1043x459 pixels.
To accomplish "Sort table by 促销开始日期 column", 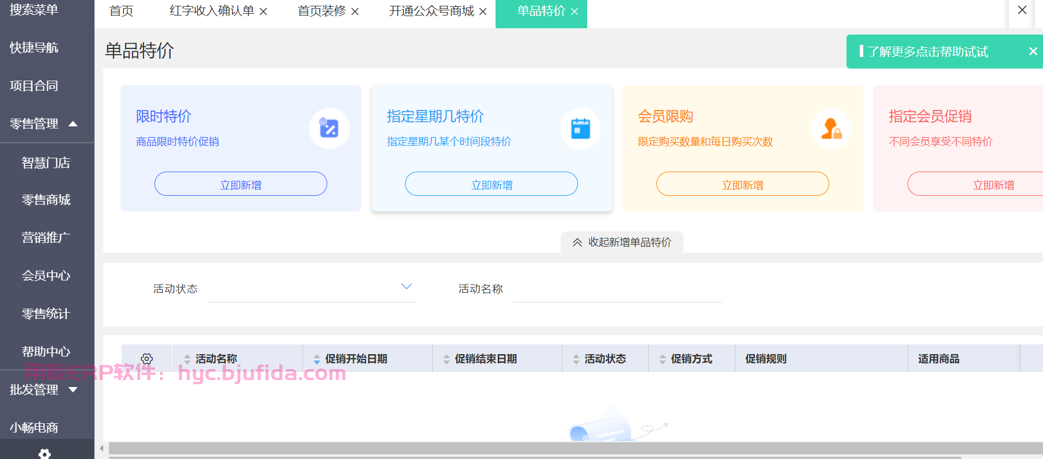I will coord(317,359).
